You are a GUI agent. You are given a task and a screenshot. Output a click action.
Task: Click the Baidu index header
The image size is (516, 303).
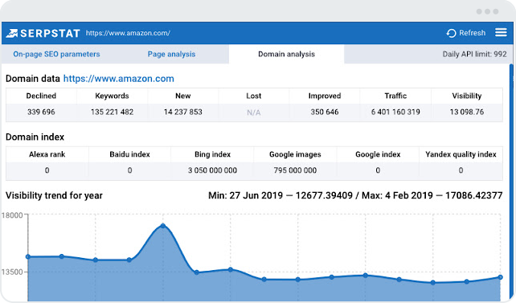coord(129,154)
